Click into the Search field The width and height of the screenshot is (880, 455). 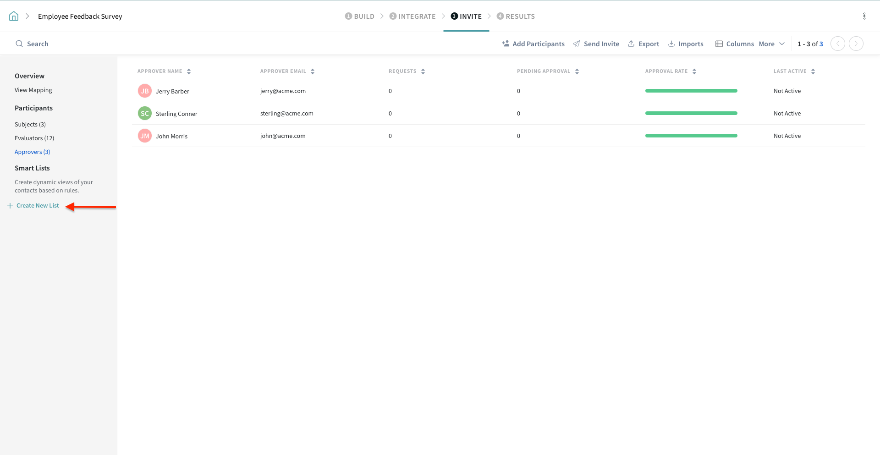(38, 44)
